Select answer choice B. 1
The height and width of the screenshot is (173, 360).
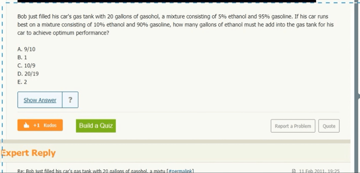(x=22, y=57)
